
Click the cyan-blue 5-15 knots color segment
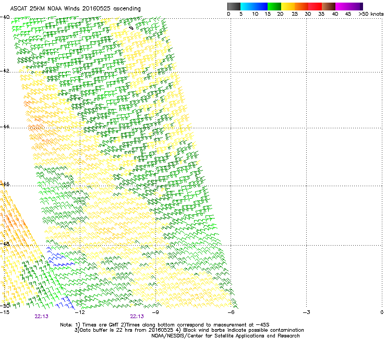pos(254,6)
